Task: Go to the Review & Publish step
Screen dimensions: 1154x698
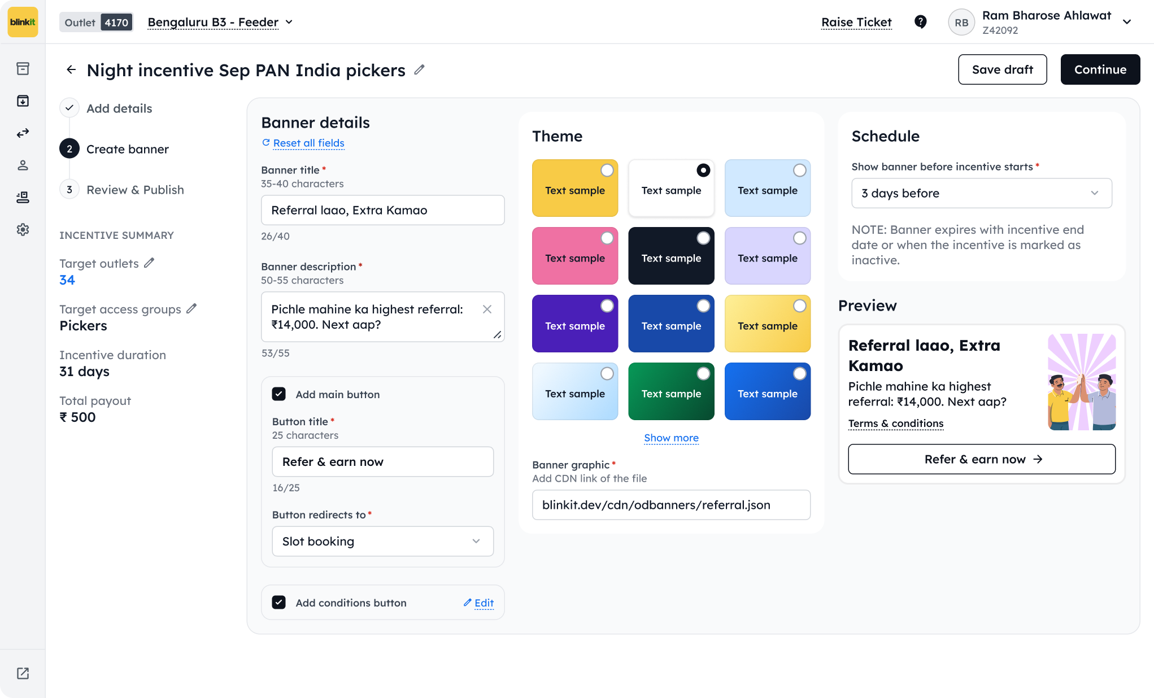Action: point(122,190)
